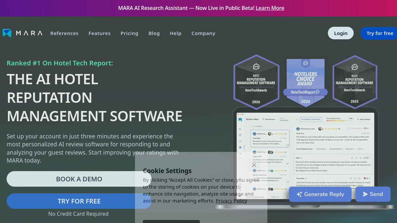Click the "THE AI HOTEL REPUTATION MANAGEMENT SOFTWARE" headline
Screen dimensions: 397x223
(x=95, y=98)
